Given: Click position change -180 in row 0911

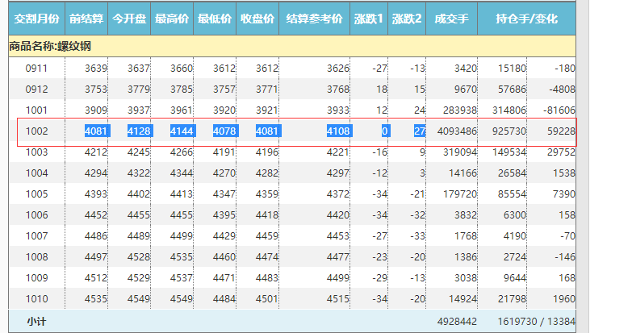Looking at the screenshot, I should 565,69.
